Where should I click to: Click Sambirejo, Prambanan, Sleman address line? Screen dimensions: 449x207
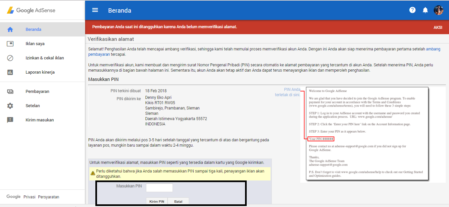click(173, 108)
